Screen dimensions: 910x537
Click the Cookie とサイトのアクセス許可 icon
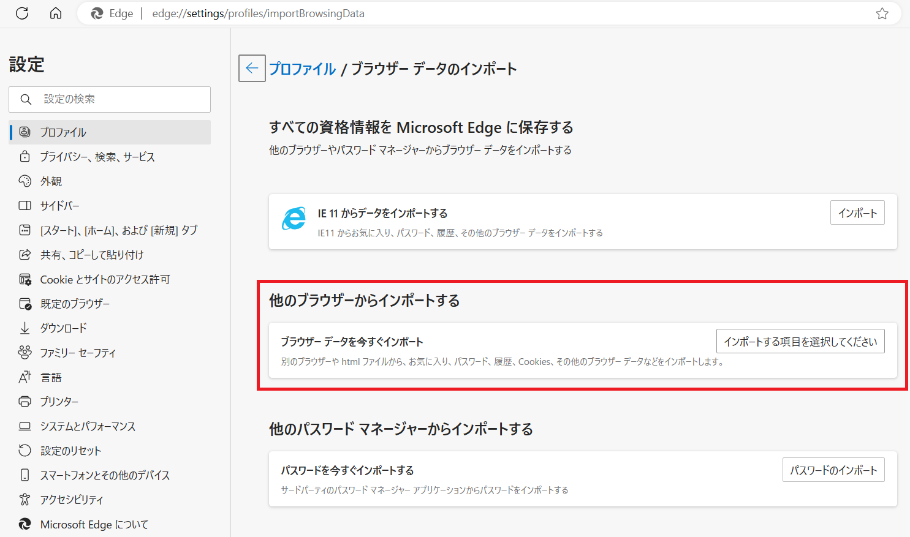tap(25, 279)
